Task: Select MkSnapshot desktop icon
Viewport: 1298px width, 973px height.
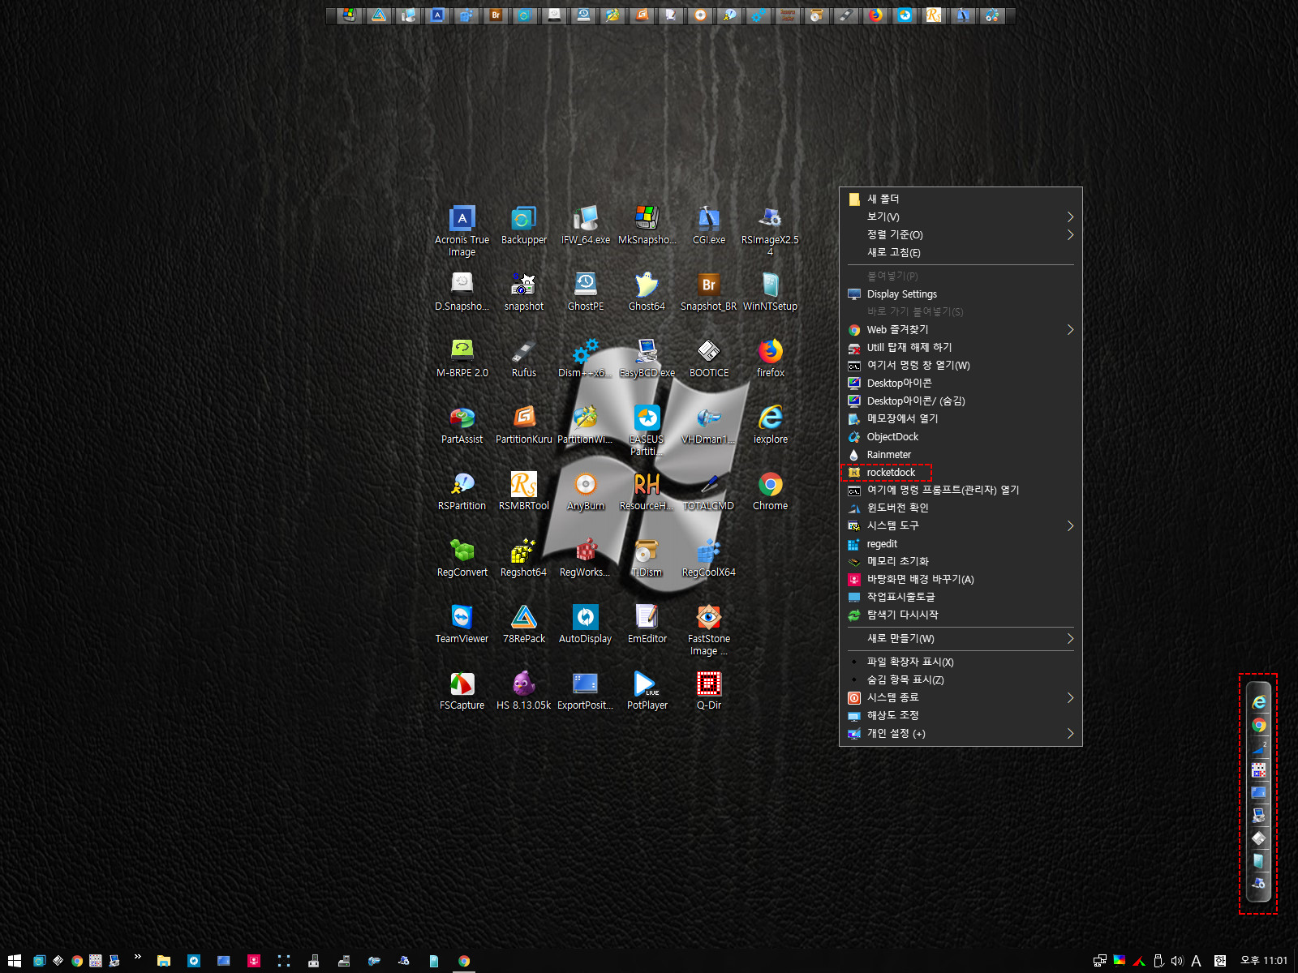Action: click(647, 225)
